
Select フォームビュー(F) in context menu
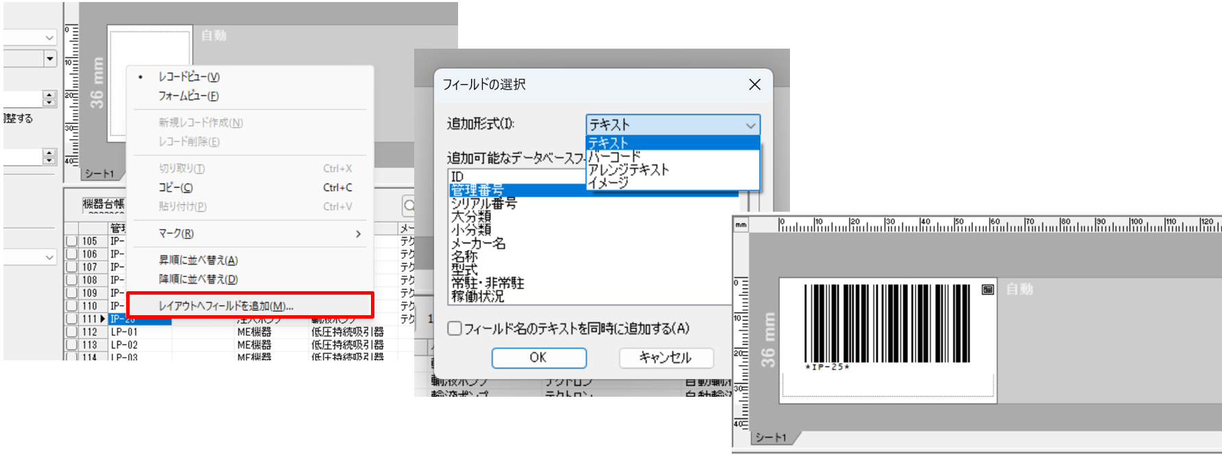(189, 97)
